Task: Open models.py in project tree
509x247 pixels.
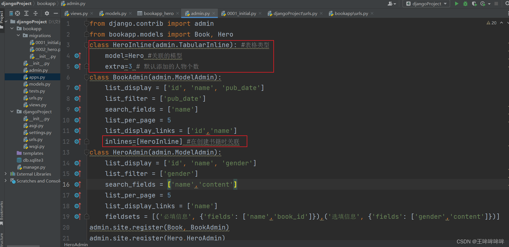Action: point(37,84)
